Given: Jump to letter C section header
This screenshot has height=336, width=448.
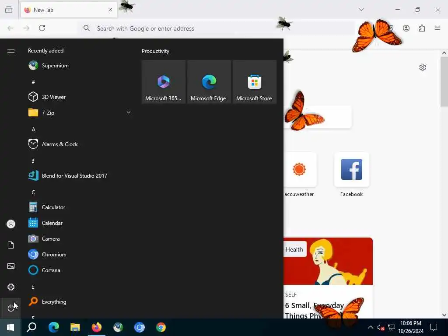Looking at the screenshot, I should point(33,192).
